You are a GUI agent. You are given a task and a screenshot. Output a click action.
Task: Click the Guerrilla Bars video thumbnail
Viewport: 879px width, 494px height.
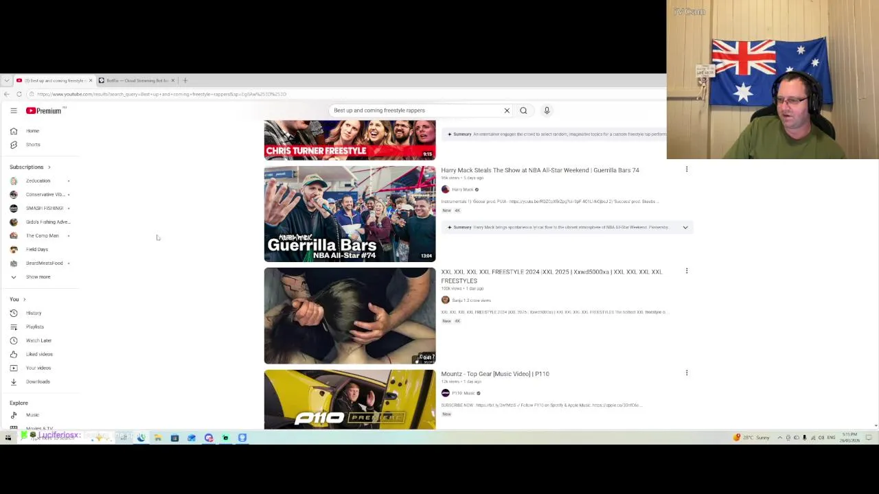coord(350,214)
